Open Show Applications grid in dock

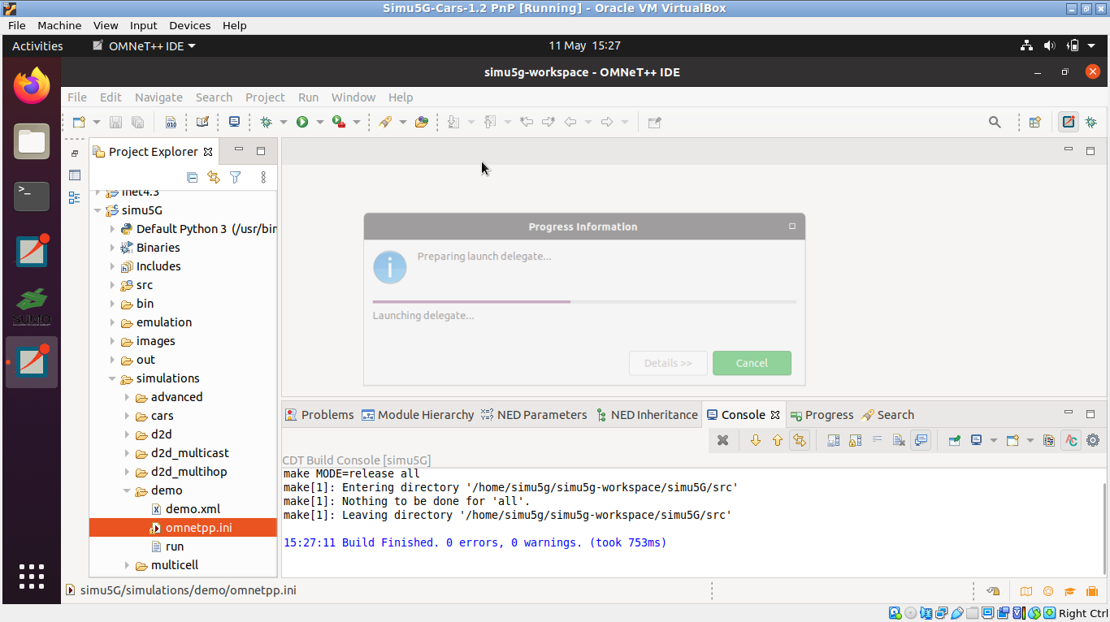tap(32, 576)
